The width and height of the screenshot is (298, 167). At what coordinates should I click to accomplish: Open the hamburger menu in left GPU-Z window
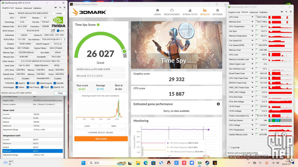click(x=64, y=8)
